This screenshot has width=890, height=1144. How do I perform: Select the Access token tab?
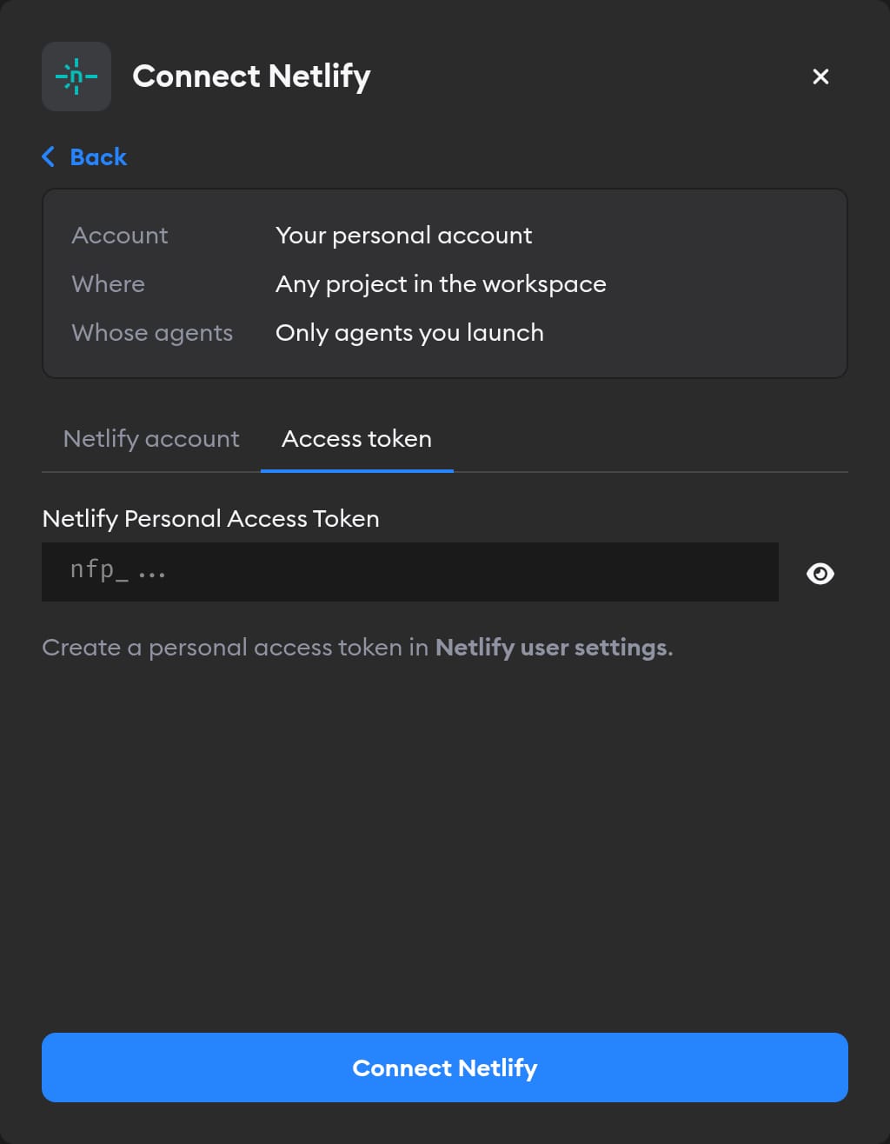pyautogui.click(x=357, y=439)
